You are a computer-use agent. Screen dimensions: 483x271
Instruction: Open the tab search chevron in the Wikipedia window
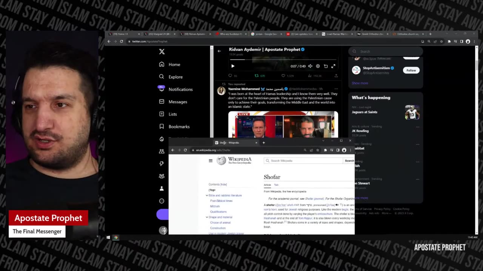323,141
